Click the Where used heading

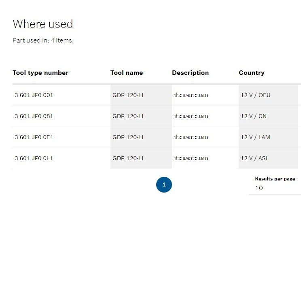(x=43, y=24)
